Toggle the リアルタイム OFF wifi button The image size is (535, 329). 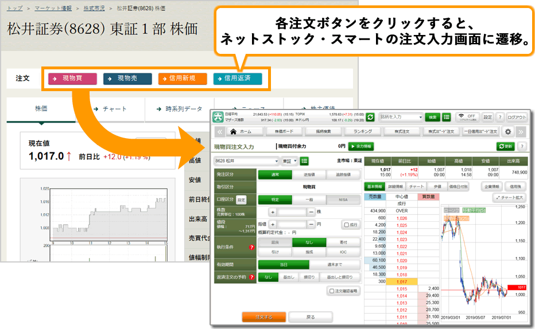pos(468,117)
